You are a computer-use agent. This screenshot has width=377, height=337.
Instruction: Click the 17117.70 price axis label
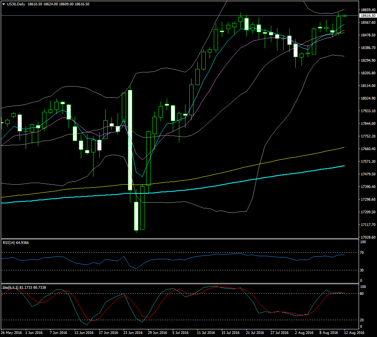tap(368, 224)
